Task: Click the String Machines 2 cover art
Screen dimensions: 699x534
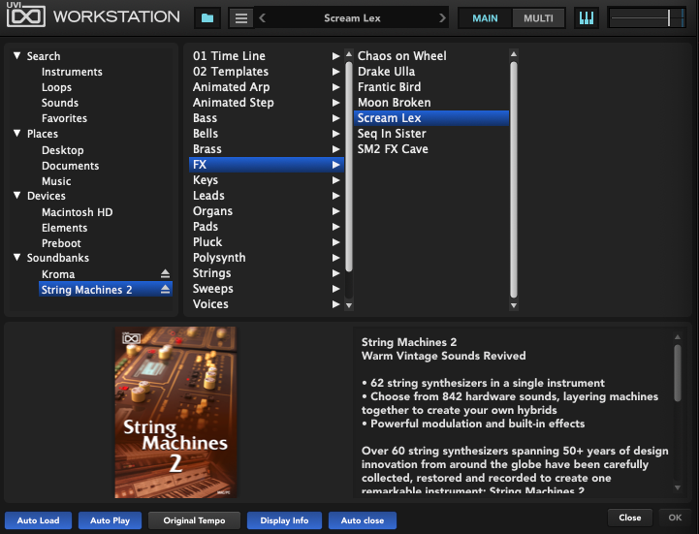Action: click(175, 412)
